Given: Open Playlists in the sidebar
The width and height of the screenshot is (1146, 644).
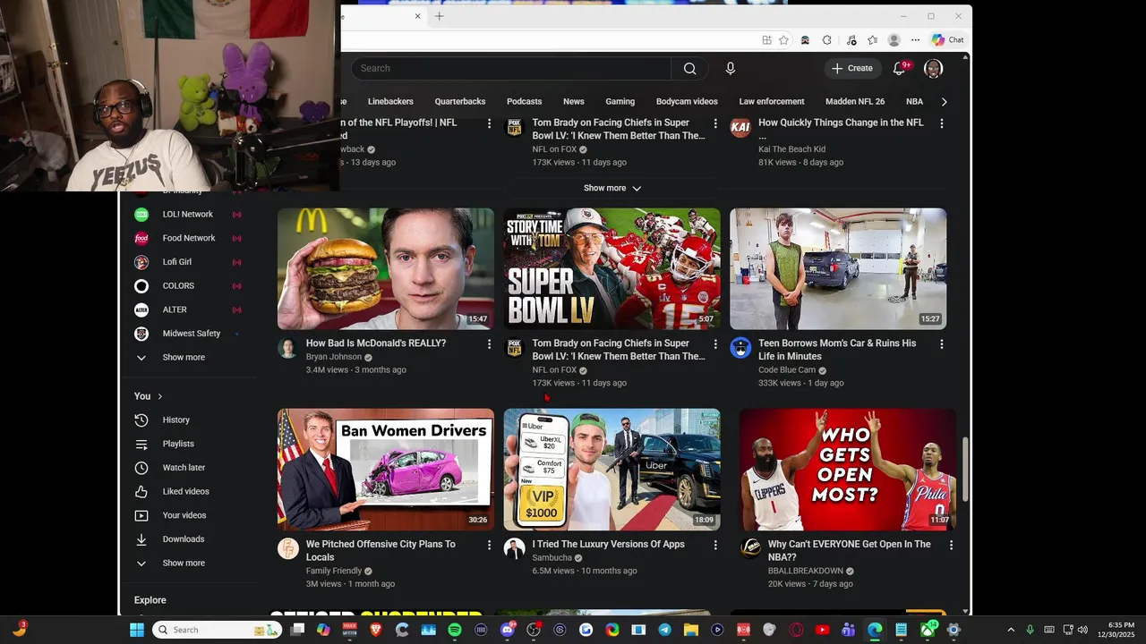Looking at the screenshot, I should coord(178,444).
